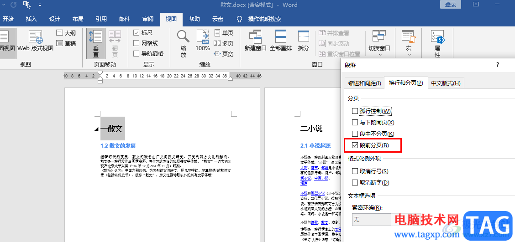Screen dimensions: 515x242
Task: Collapse the 一散文 heading triangle
Action: [97, 129]
